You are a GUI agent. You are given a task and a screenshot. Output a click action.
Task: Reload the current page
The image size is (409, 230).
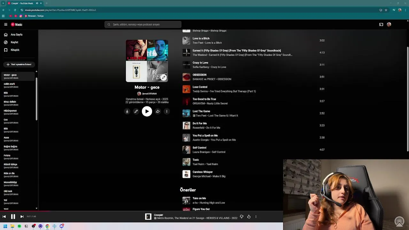[15, 10]
